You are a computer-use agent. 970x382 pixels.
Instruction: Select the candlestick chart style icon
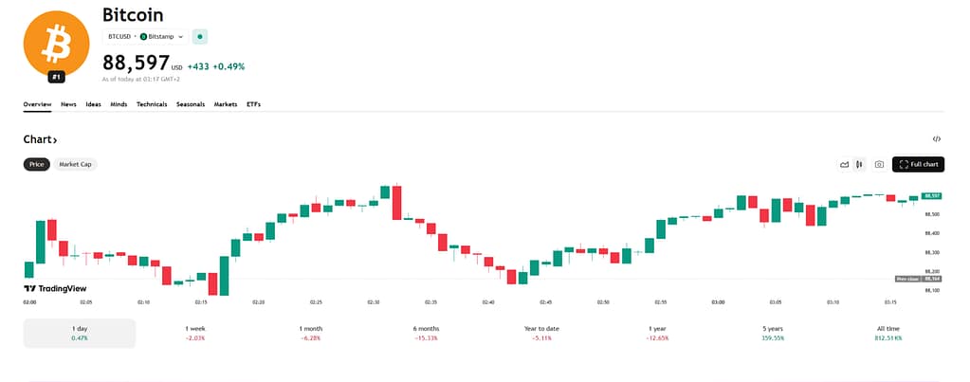(859, 164)
